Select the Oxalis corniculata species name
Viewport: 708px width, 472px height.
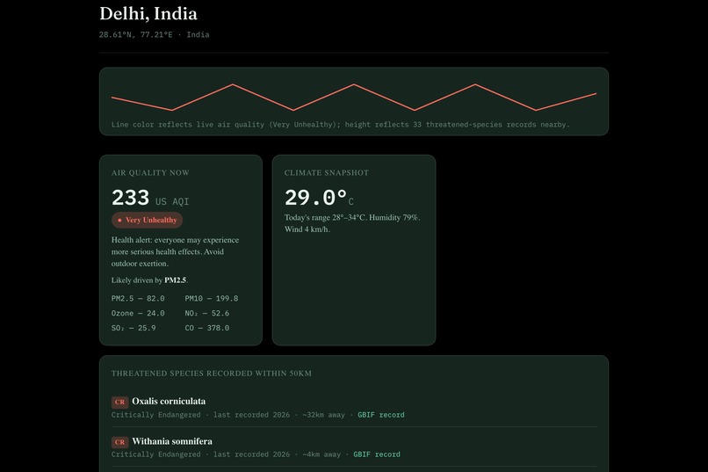click(x=169, y=401)
